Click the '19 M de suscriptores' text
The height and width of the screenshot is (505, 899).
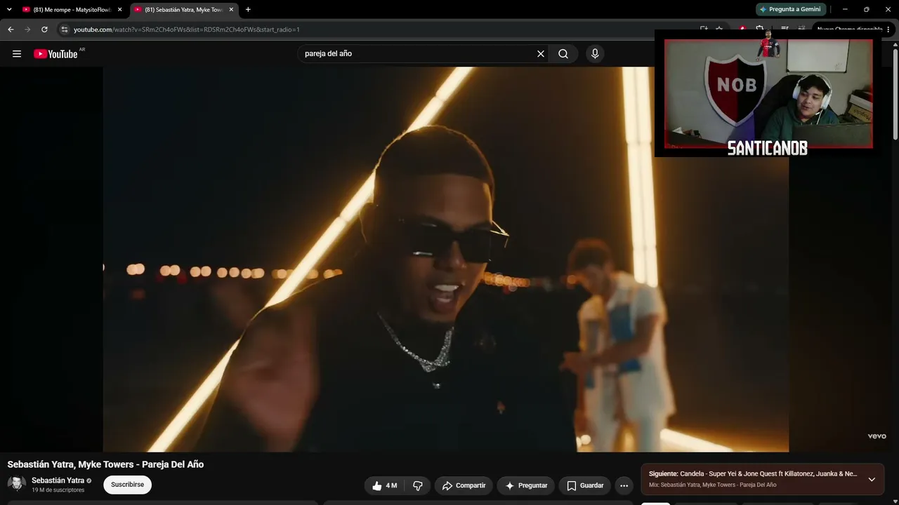click(x=58, y=490)
